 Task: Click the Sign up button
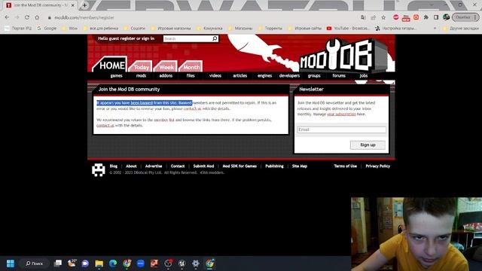coord(368,145)
